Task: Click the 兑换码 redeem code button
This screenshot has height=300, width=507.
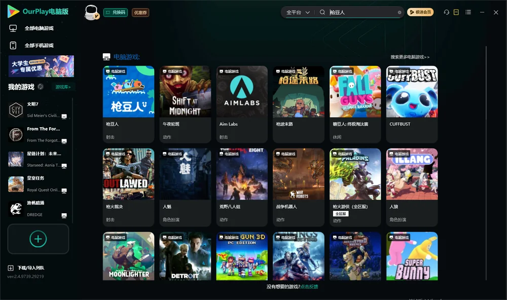Action: [116, 13]
